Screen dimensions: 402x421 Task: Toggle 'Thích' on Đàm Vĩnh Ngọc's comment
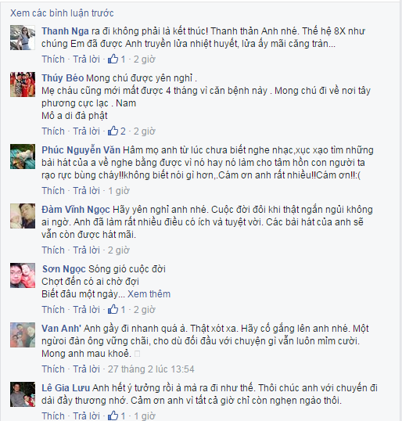(x=53, y=250)
